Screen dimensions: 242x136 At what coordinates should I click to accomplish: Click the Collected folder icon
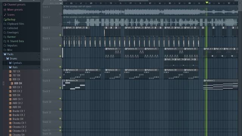point(5,28)
